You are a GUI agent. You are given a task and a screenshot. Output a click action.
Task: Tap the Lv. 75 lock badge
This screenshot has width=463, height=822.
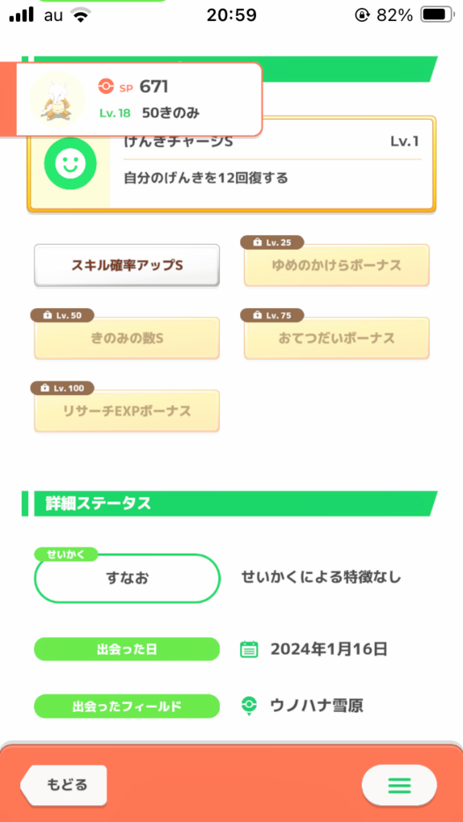[272, 315]
